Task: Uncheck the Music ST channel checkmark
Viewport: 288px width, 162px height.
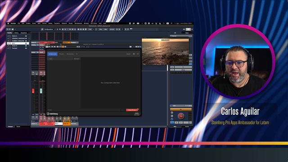Action: click(x=8, y=46)
